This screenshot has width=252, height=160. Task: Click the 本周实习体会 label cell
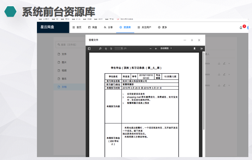113,141
